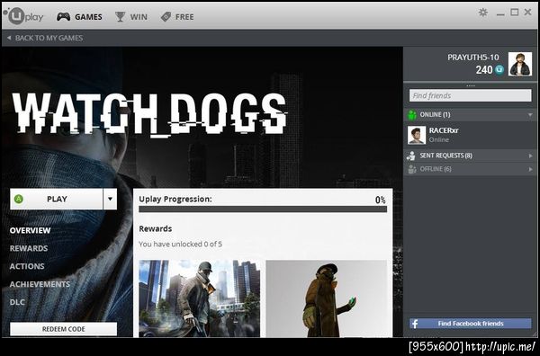Screen dimensions: 540x356
Task: Click the sent requests person icon
Action: (411, 156)
